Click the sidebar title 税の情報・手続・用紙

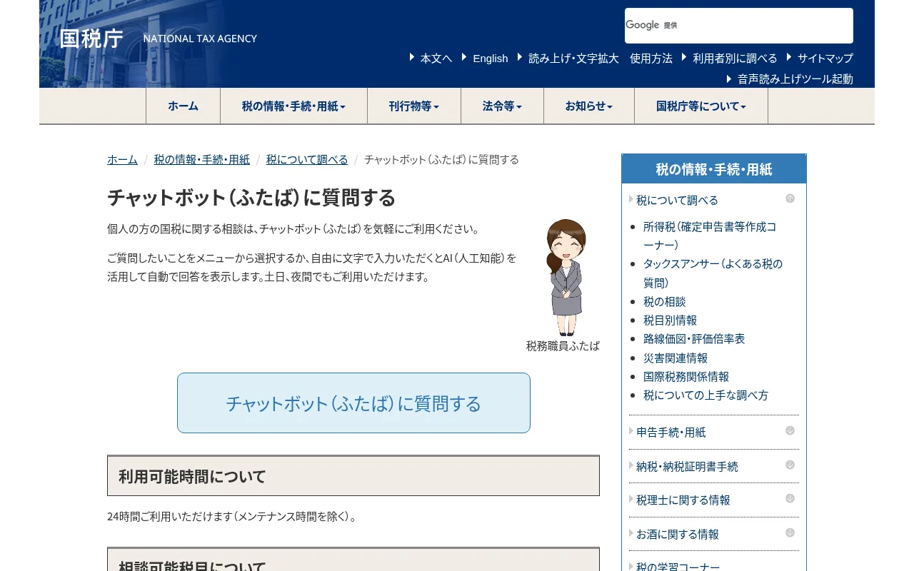714,169
